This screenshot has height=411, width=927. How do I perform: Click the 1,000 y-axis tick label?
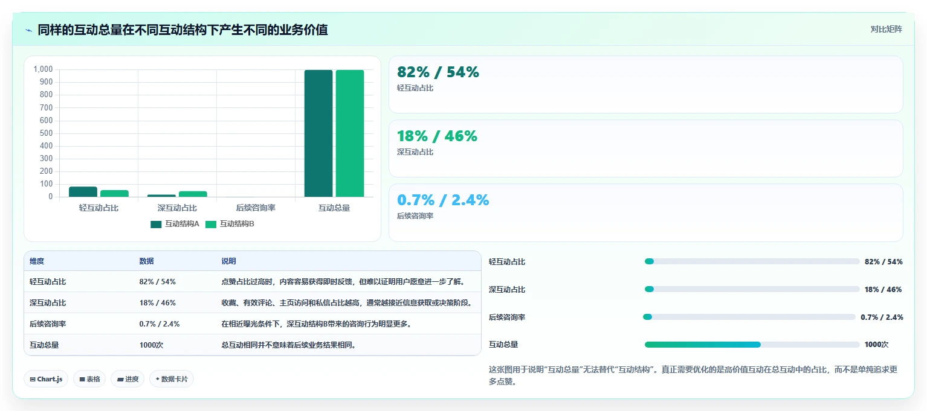(x=43, y=69)
